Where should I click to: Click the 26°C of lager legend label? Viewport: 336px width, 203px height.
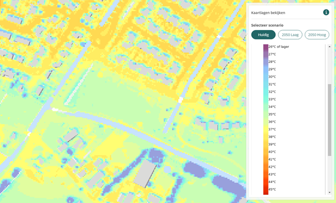[279, 47]
